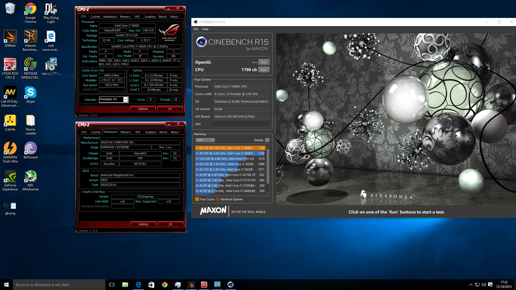This screenshot has width=516, height=290.
Task: Open the volume control in system tray
Action: (x=483, y=285)
